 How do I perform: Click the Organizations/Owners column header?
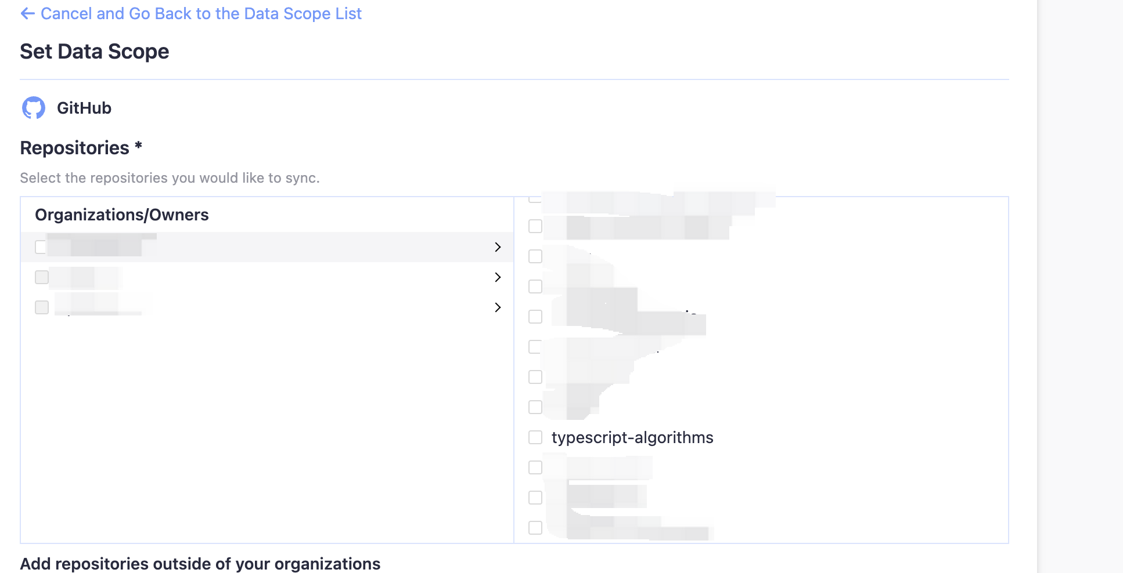click(x=122, y=215)
